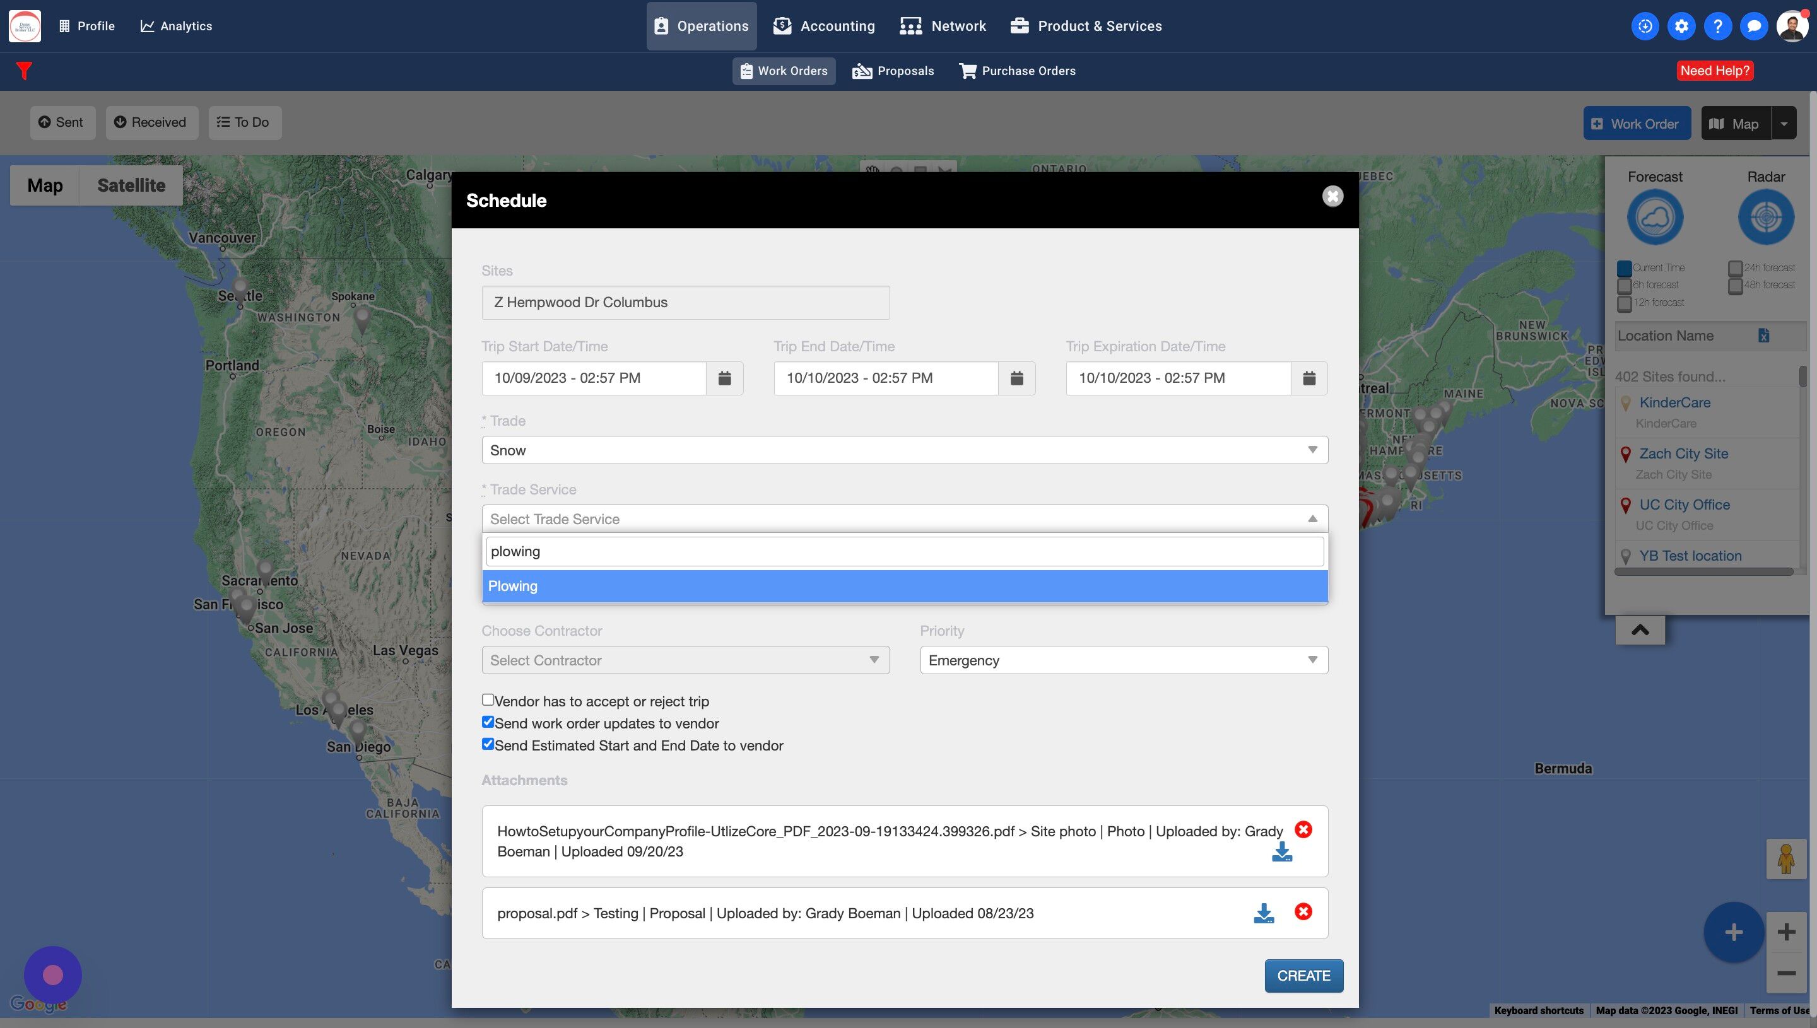This screenshot has width=1817, height=1028.
Task: Enable Vendor has to accept or reject trip
Action: pos(488,699)
